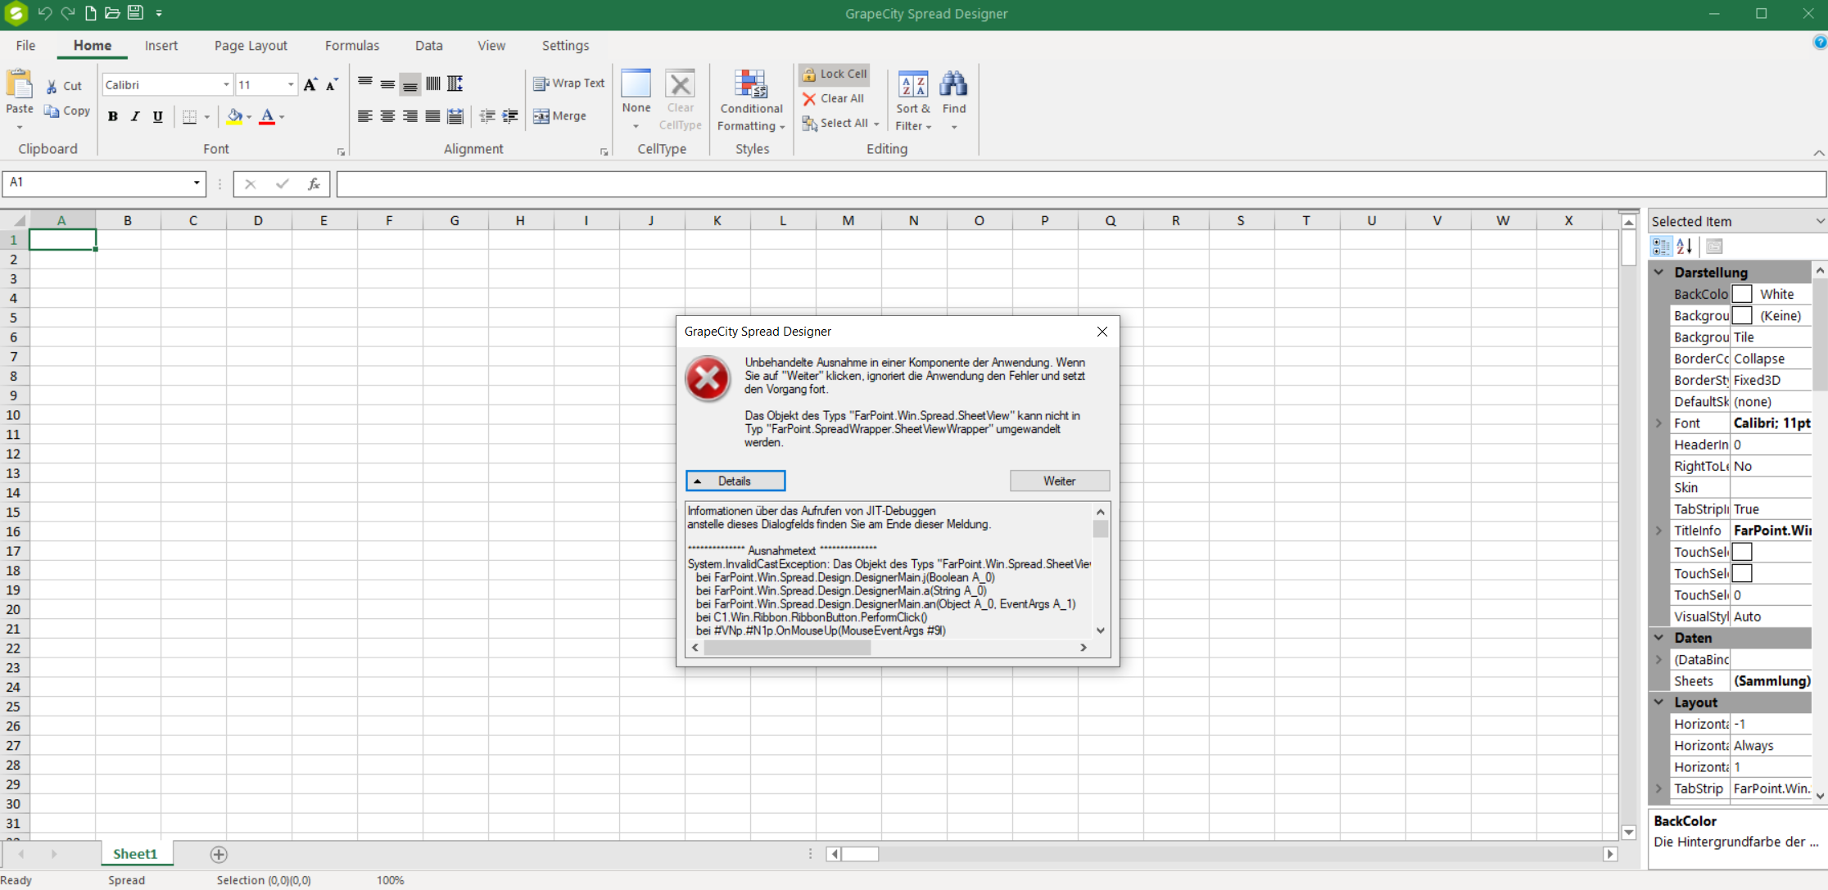Toggle Underline formatting

pyautogui.click(x=158, y=116)
